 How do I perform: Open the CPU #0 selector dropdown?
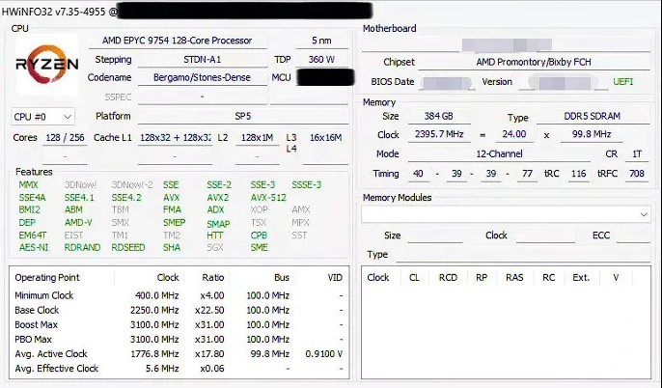point(42,116)
